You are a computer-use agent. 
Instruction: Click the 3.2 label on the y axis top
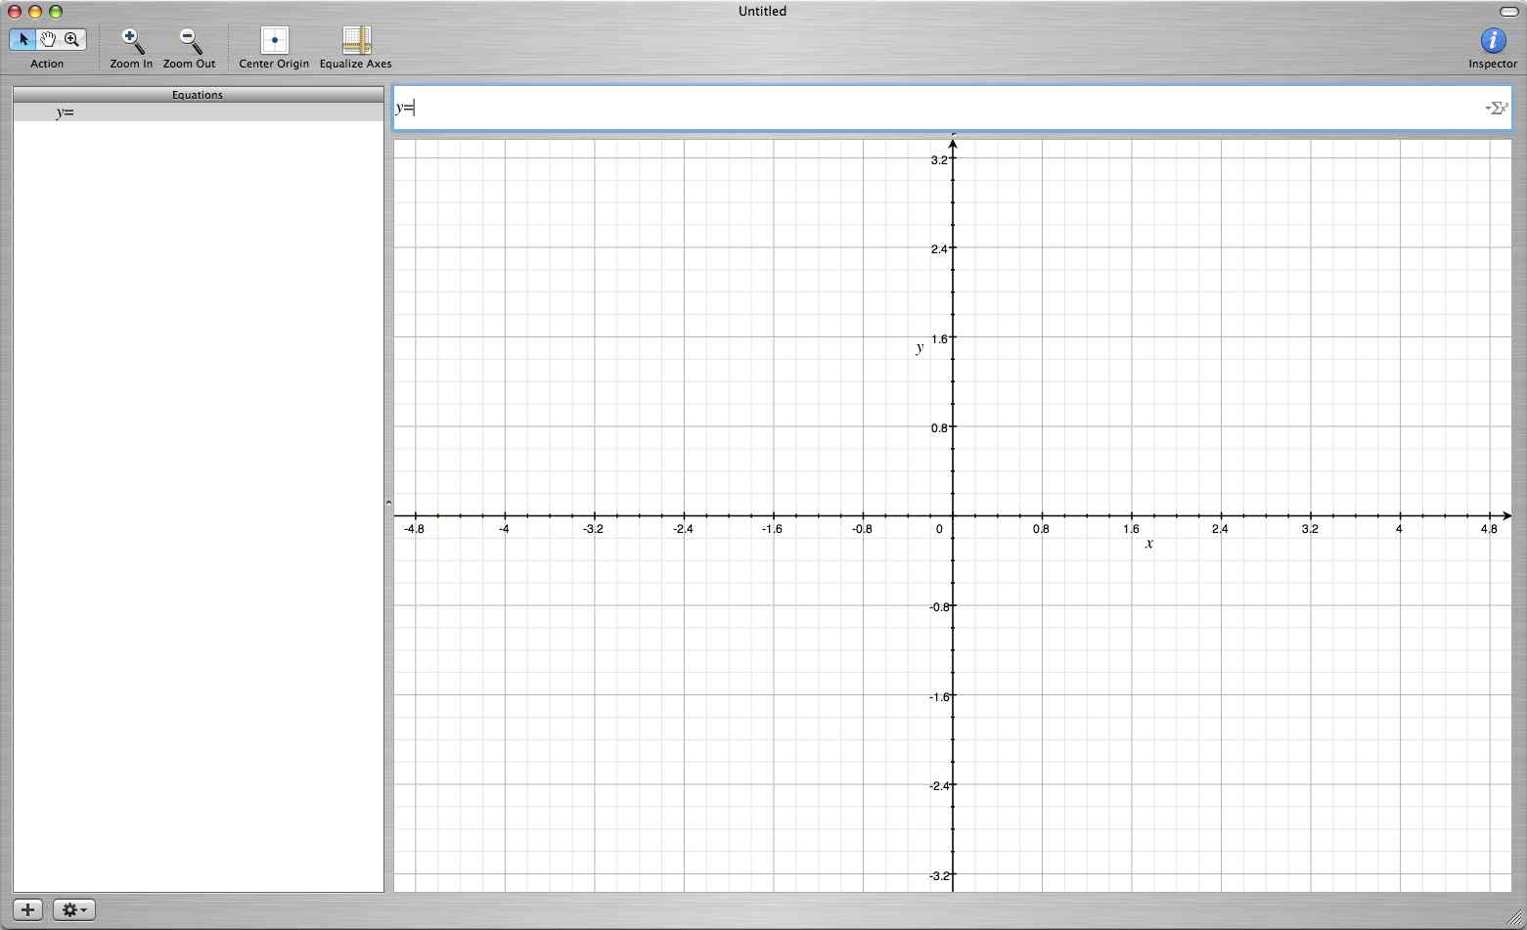[939, 159]
